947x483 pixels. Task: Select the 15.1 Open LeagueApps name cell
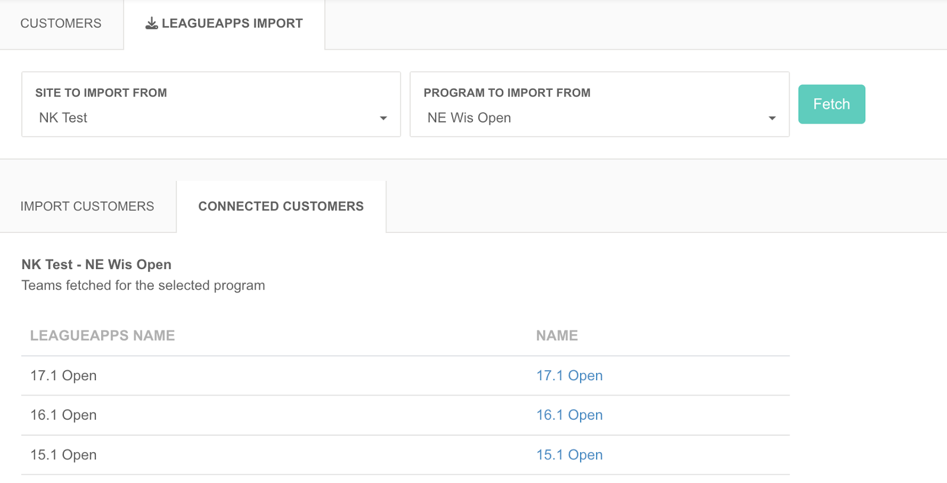[63, 455]
